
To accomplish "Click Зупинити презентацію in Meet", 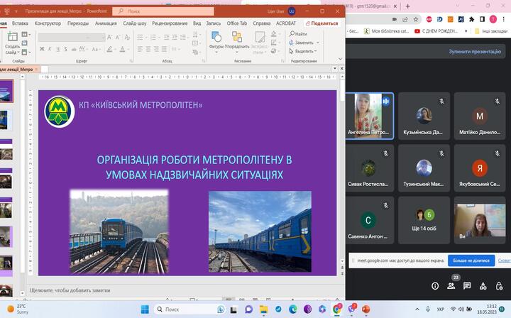I will (x=475, y=52).
